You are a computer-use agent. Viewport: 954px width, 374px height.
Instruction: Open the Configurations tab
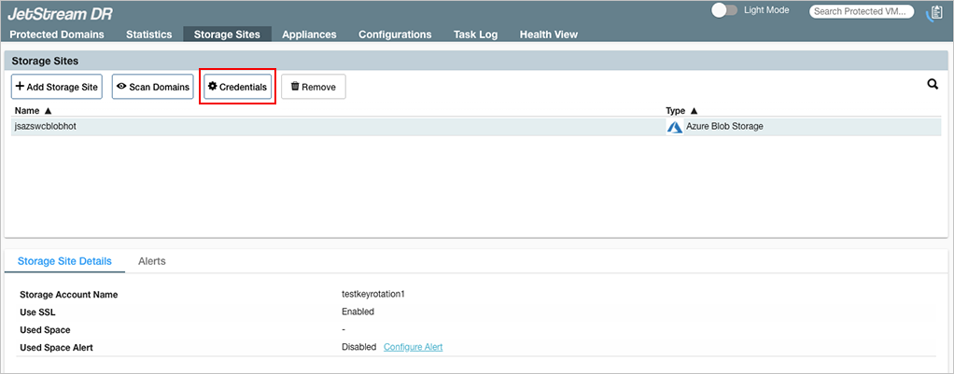(395, 35)
